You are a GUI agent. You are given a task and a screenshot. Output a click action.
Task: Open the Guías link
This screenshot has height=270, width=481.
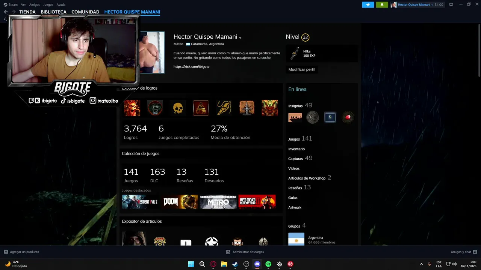293,198
